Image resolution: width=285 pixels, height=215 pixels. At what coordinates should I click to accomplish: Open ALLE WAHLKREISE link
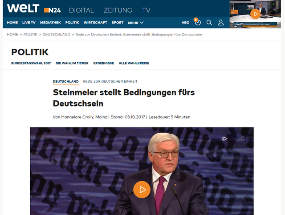point(134,63)
